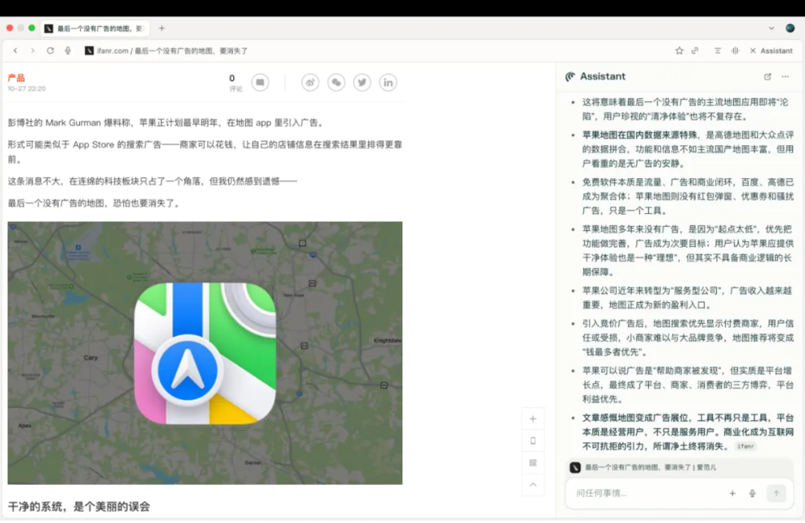Viewport: 805px width, 523px height.
Task: Open the comments via the speech bubble icon
Action: click(260, 82)
